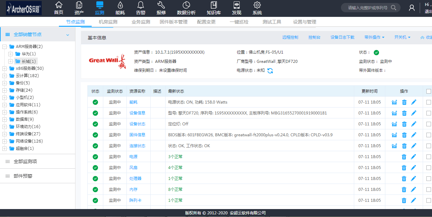Refresh the 电源状态 power state

(270, 70)
